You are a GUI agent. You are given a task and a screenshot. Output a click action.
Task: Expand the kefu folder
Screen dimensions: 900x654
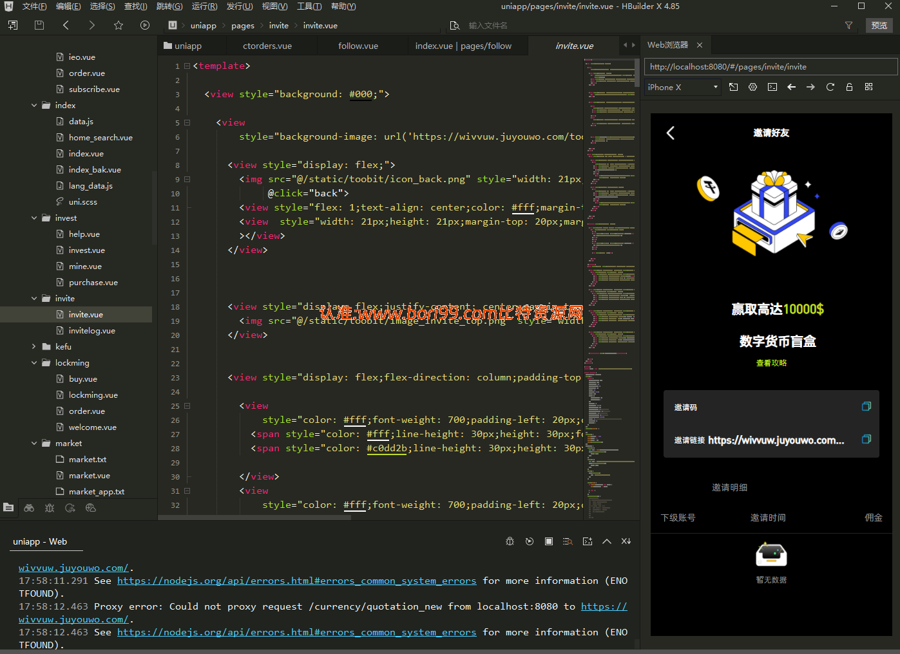pos(34,346)
